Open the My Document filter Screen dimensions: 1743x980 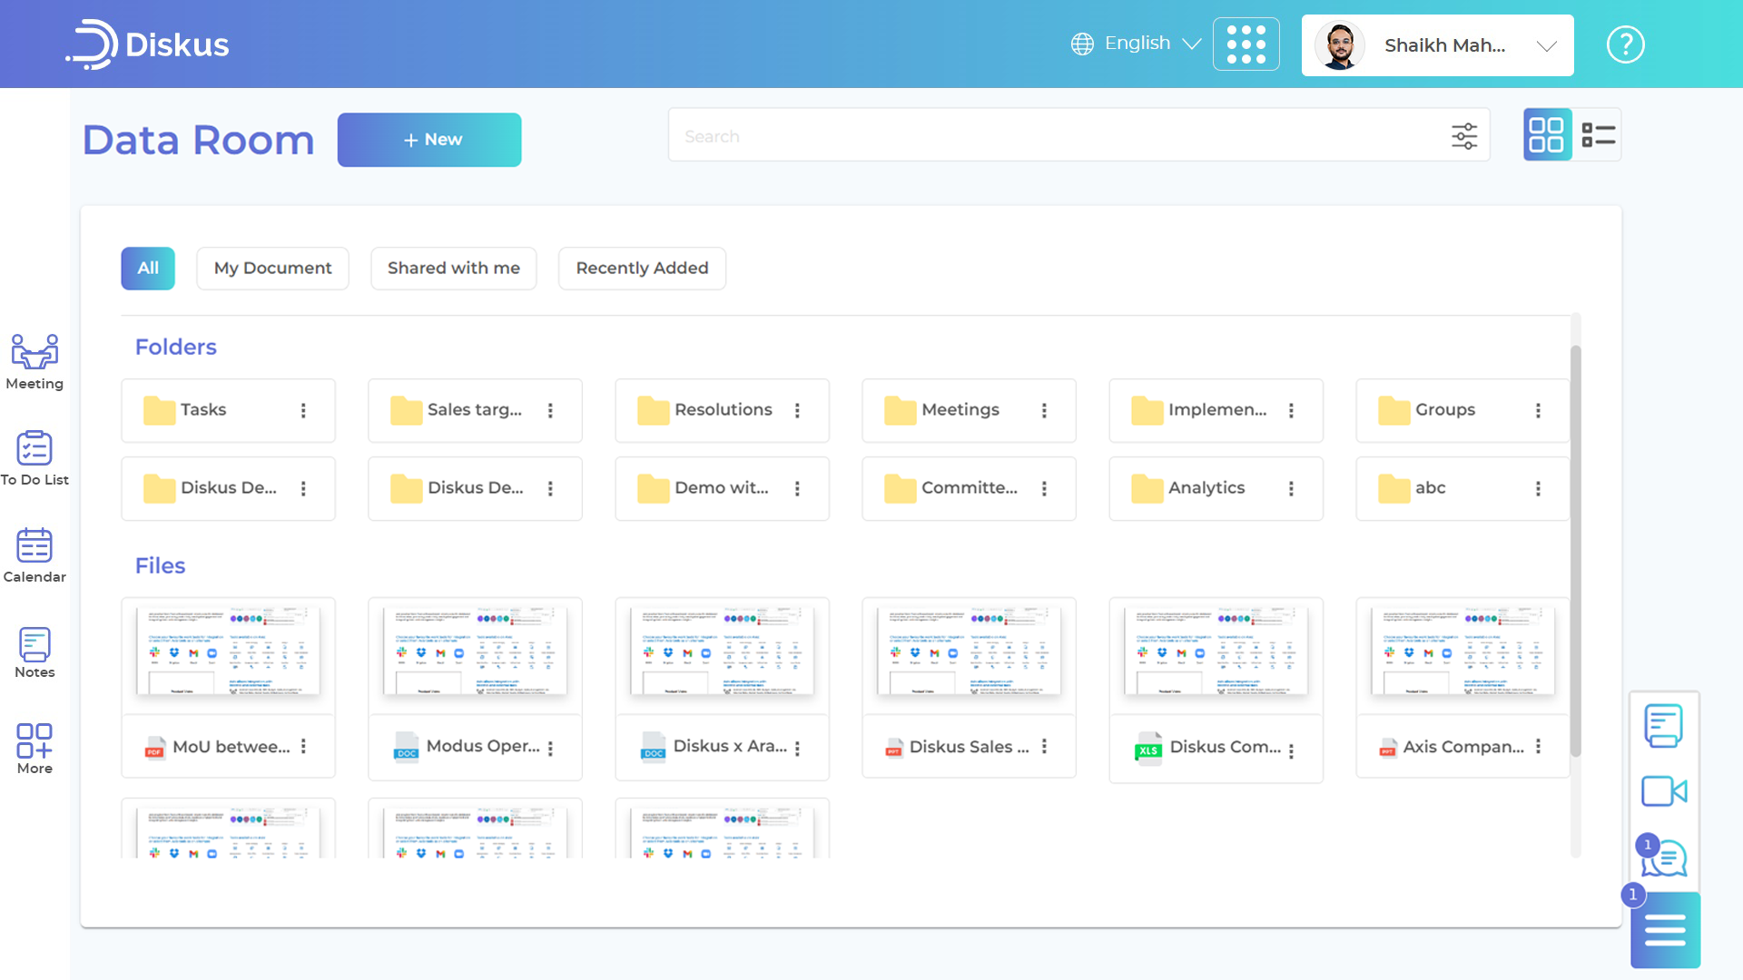coord(272,268)
